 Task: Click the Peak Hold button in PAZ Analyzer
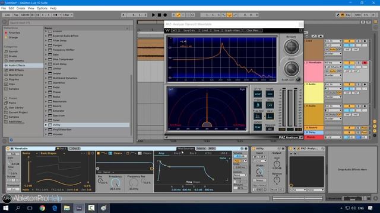[x=258, y=116]
